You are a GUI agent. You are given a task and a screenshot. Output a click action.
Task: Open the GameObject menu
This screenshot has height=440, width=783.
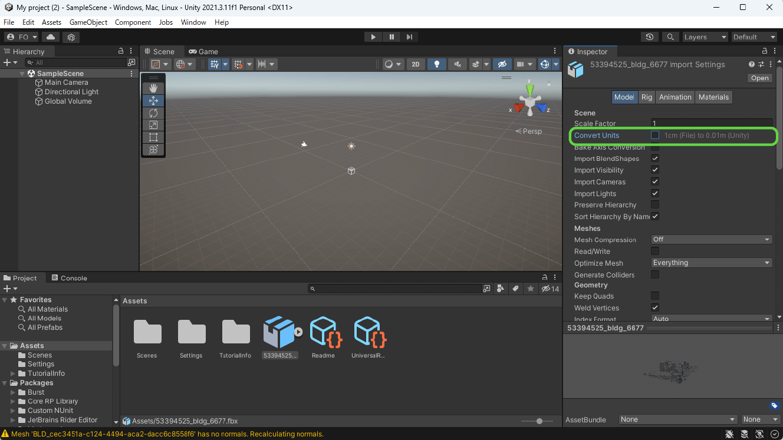[88, 22]
